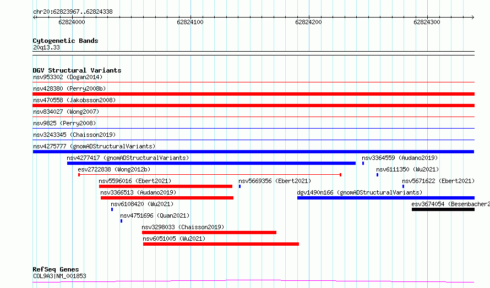The width and height of the screenshot is (490, 288).
Task: Click the nsv953302 (Dogan2014) variant label
Action: pos(68,77)
